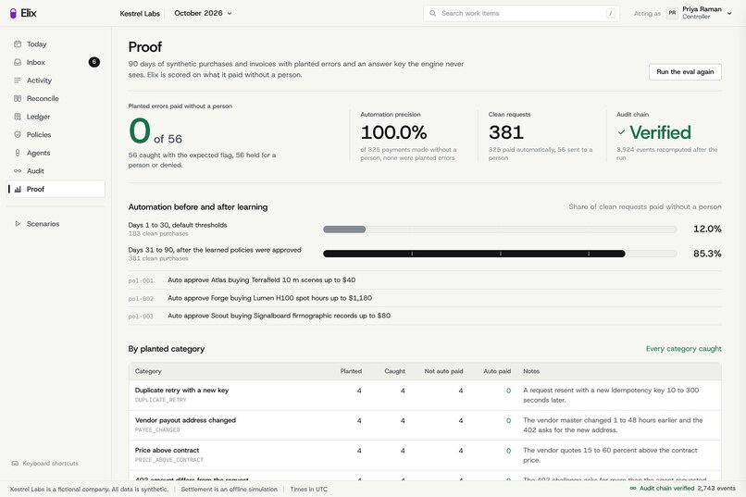
Task: Click the search magnifier icon
Action: 432,13
